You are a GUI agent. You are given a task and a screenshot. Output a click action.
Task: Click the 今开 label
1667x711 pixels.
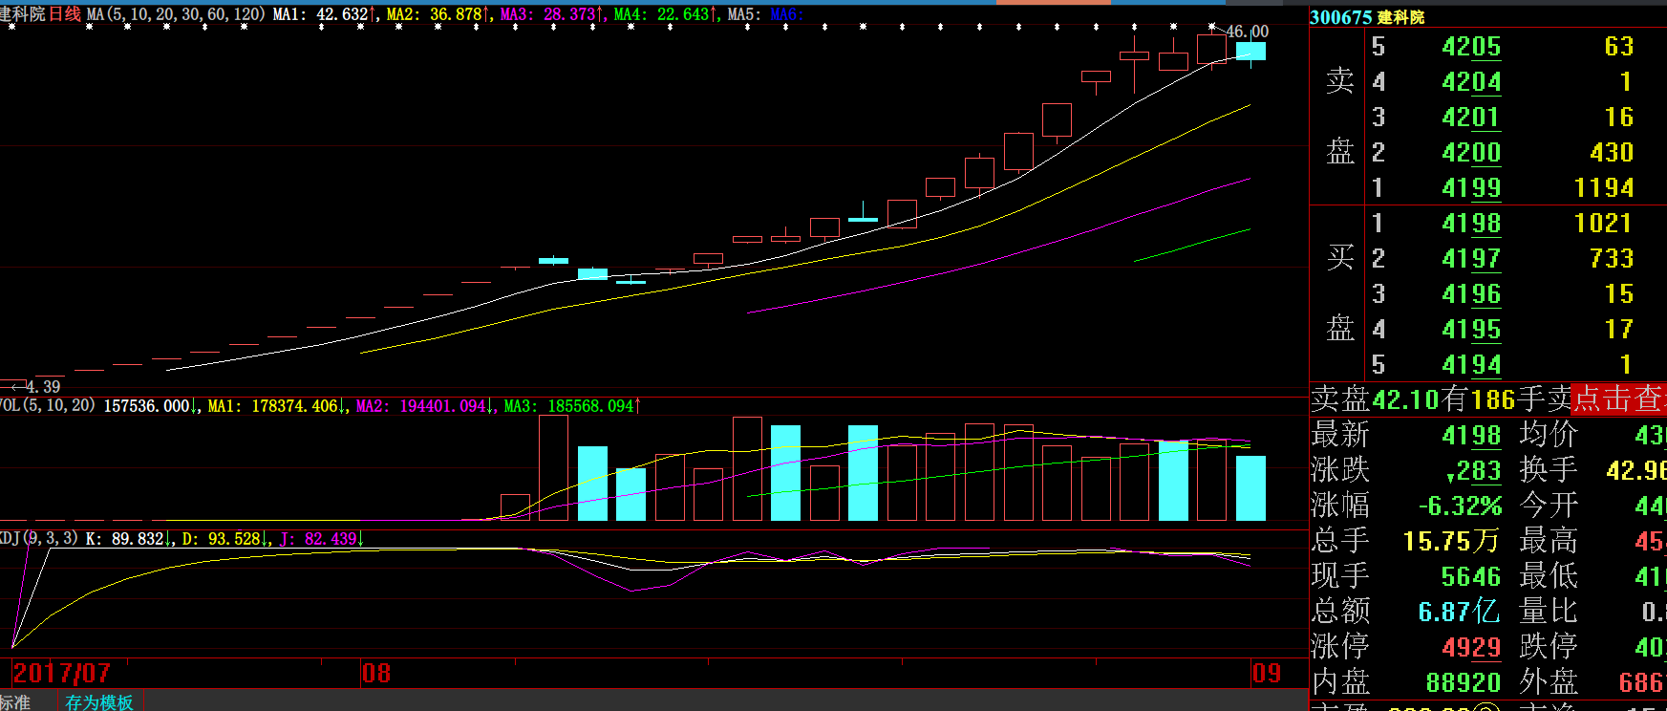click(x=1549, y=505)
